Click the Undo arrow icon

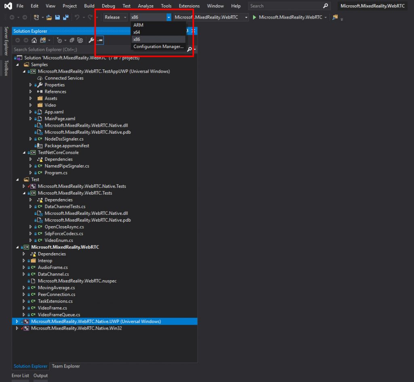(77, 17)
